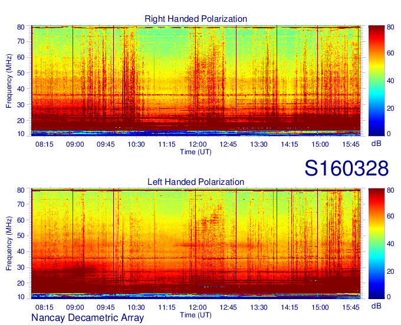Click the 15:00 tick under the bottom plot
The width and height of the screenshot is (401, 325).
(320, 307)
